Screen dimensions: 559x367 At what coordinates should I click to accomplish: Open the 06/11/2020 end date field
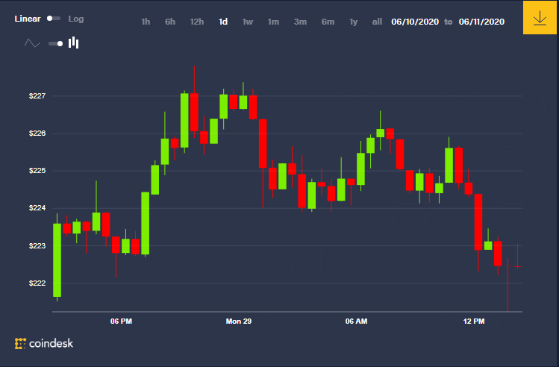[x=481, y=22]
